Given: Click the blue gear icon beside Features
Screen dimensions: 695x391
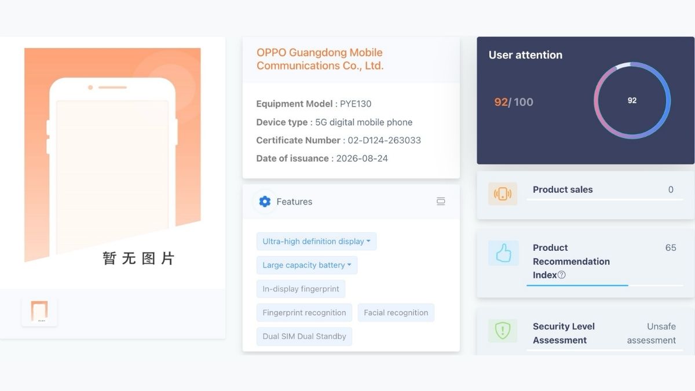Looking at the screenshot, I should (265, 202).
